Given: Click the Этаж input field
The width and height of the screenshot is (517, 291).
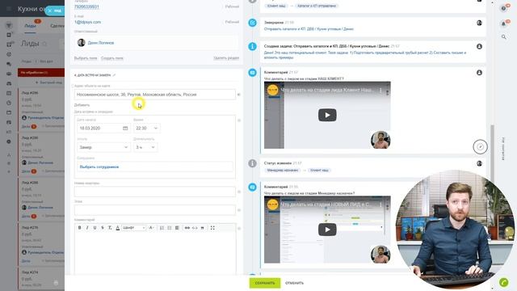Looking at the screenshot, I should 154,210.
